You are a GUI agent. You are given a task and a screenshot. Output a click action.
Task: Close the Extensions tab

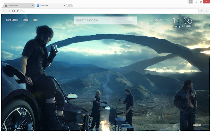tap(32, 6)
